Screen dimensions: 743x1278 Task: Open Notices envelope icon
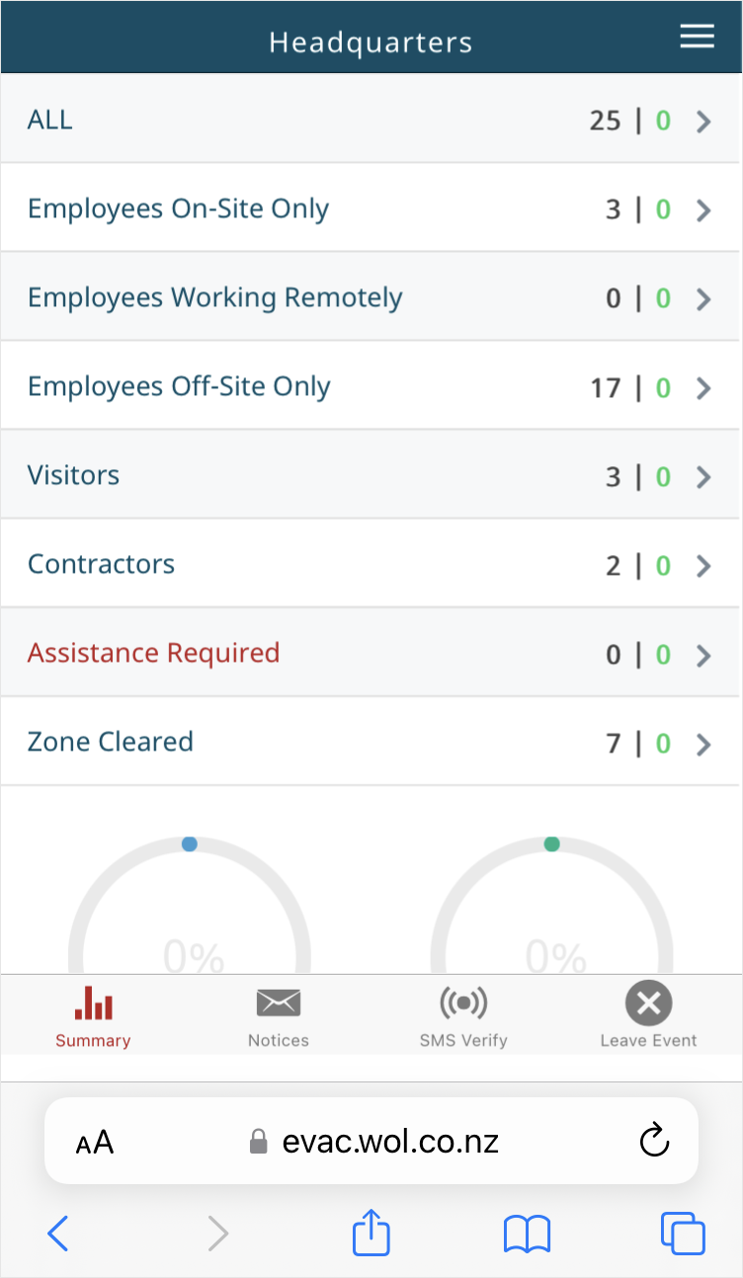coord(279,1003)
